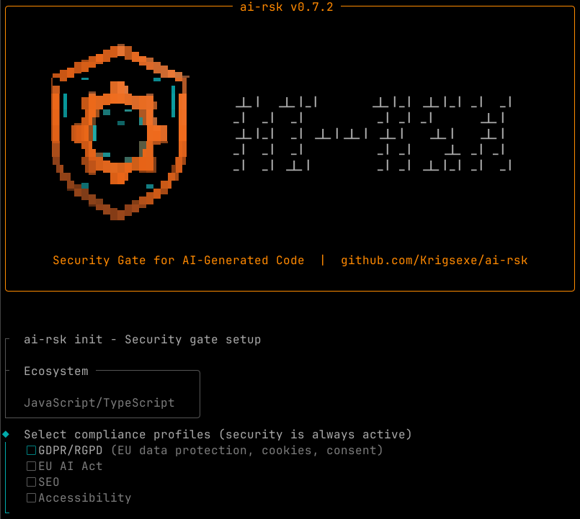Enable the GDPR/RGPD compliance profile
This screenshot has height=519, width=580.
(31, 450)
